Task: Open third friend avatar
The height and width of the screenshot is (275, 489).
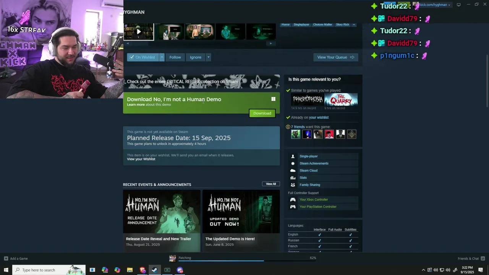Action: [x=318, y=134]
